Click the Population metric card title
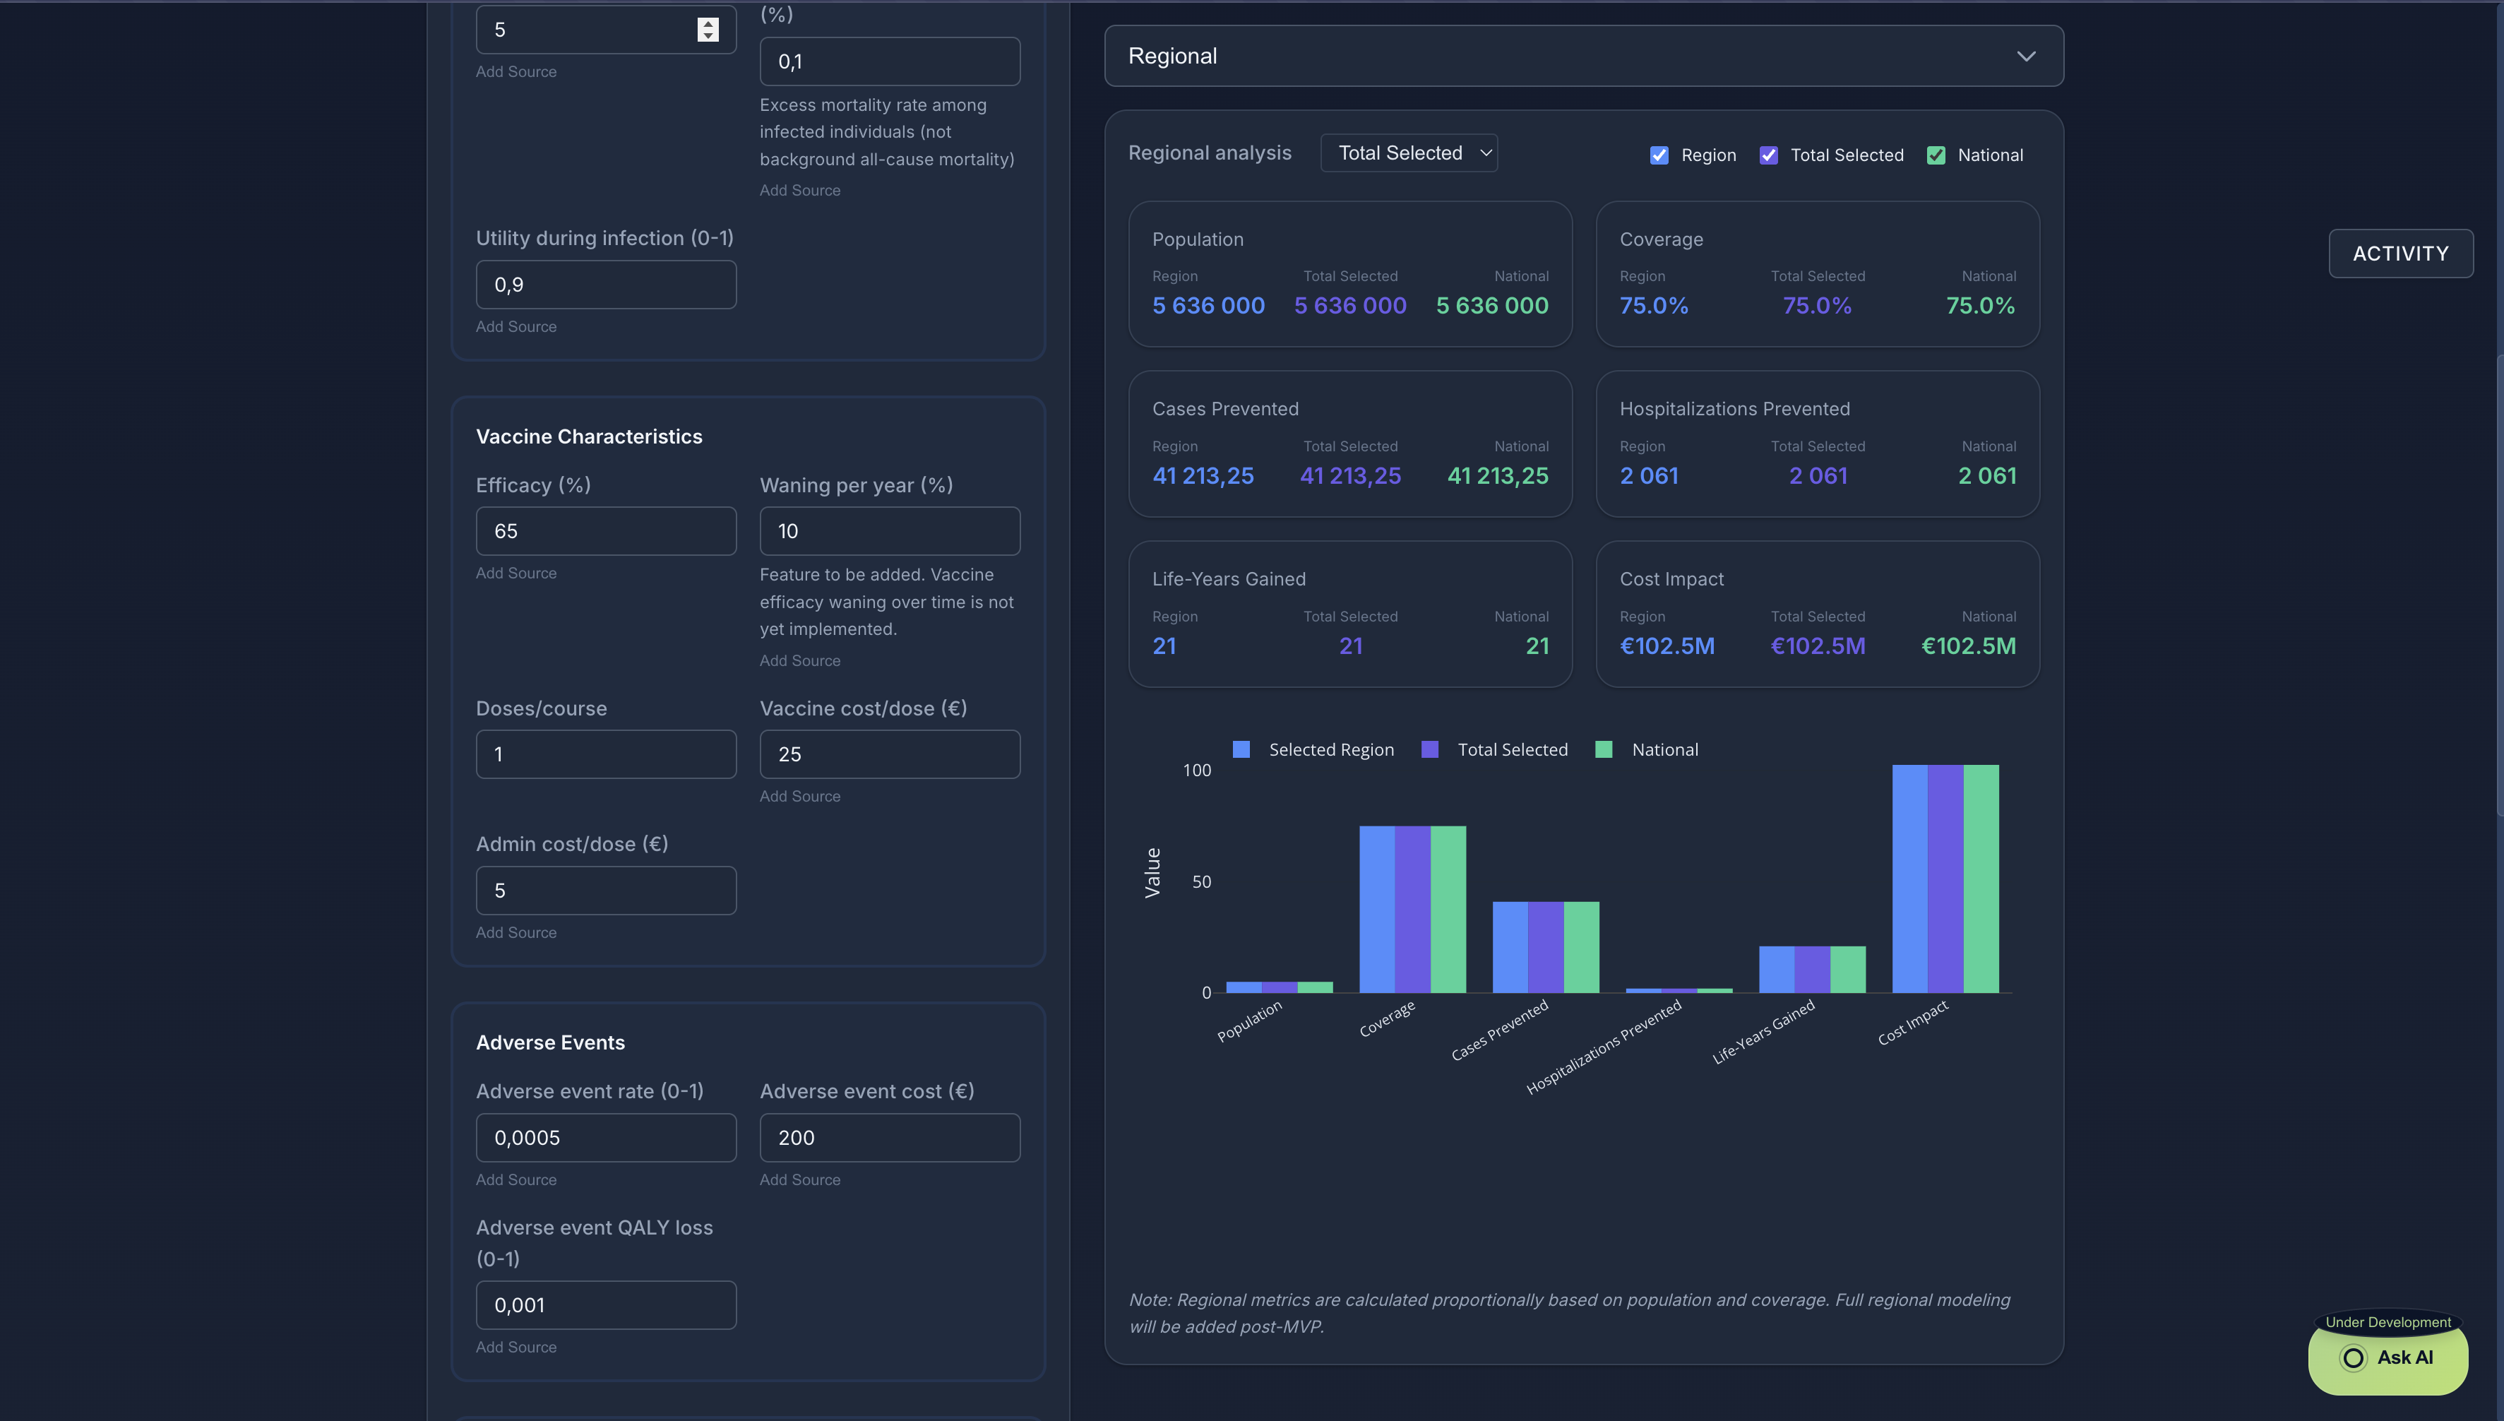Viewport: 2504px width, 1421px height. pos(1198,239)
